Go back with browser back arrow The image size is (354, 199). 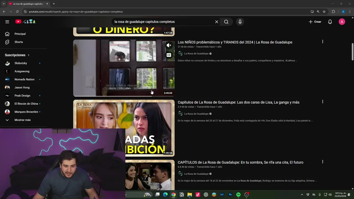[4, 12]
